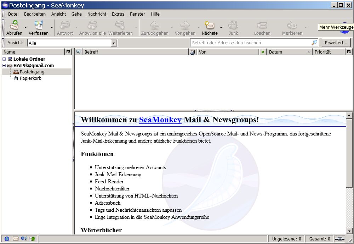354x244 pixels.
Task: Click the Antw. an alle icon
Action: [x=92, y=25]
